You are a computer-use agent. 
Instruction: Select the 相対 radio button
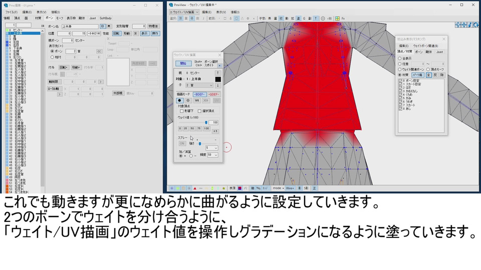pos(53,57)
